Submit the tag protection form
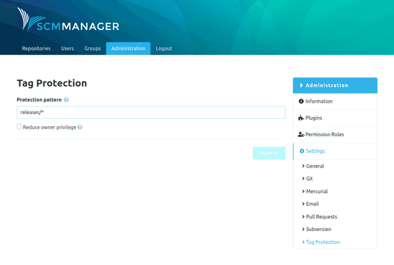 click(x=269, y=153)
